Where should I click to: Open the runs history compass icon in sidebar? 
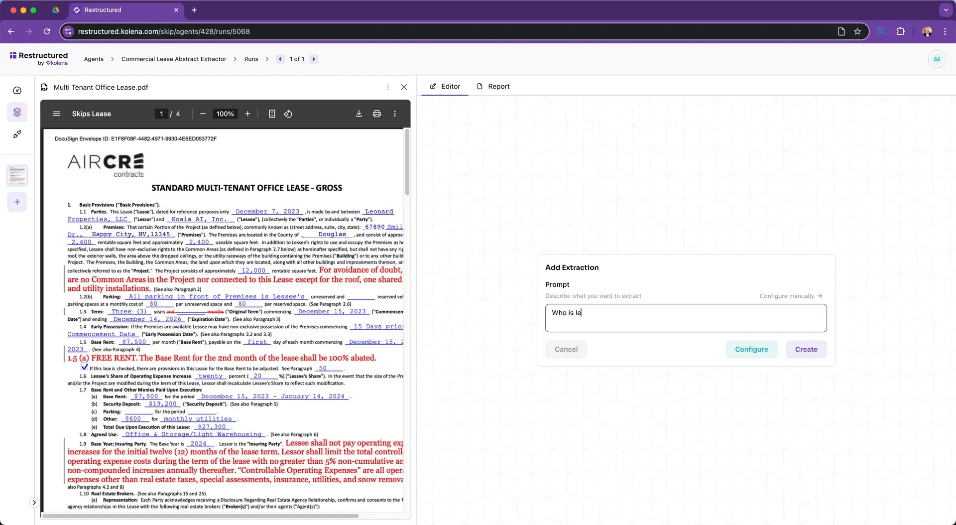pyautogui.click(x=17, y=90)
